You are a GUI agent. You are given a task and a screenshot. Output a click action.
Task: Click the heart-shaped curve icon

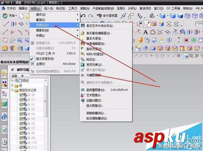pyautogui.click(x=153, y=32)
